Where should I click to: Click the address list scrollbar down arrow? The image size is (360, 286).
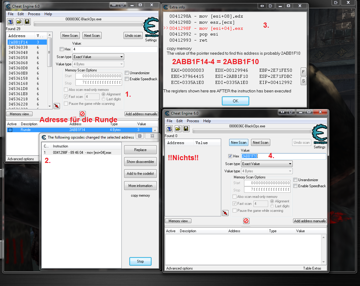pos(50,106)
